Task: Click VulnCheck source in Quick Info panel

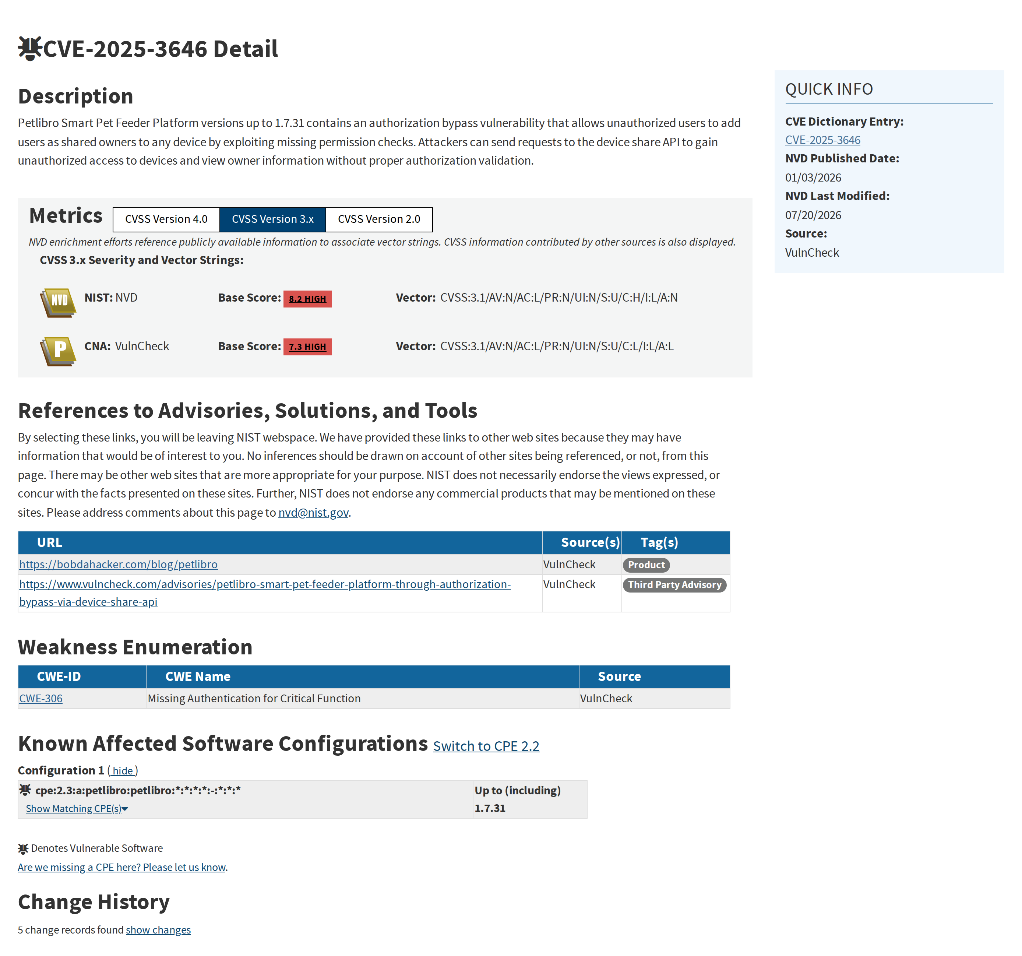Action: (812, 253)
